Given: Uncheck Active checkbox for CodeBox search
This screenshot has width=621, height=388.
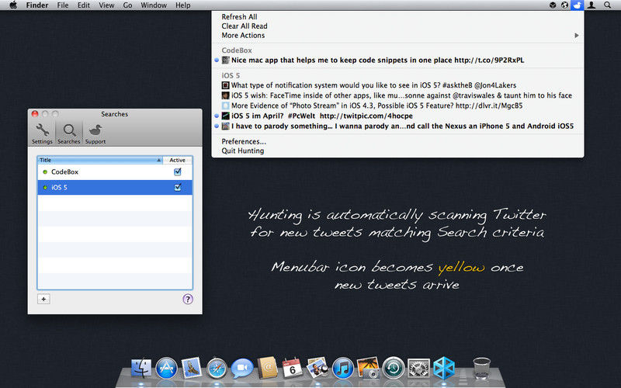Looking at the screenshot, I should 178,171.
